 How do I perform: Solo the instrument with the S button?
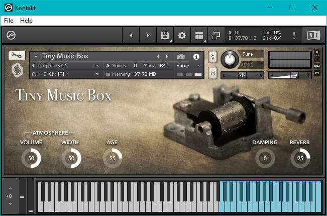click(212, 57)
